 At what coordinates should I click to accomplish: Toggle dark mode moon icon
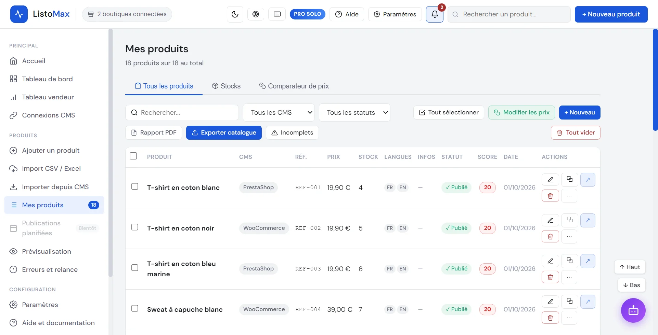point(235,14)
